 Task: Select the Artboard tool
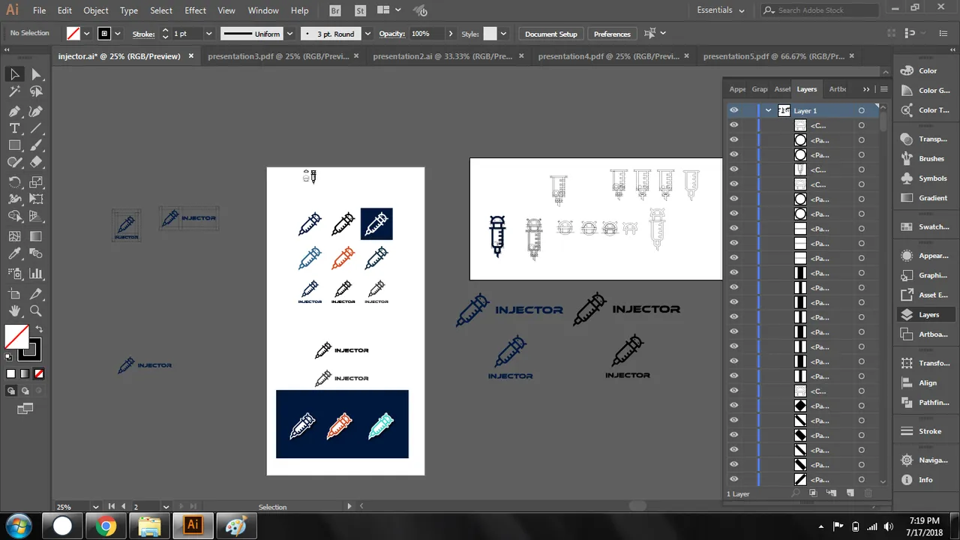[x=14, y=294]
